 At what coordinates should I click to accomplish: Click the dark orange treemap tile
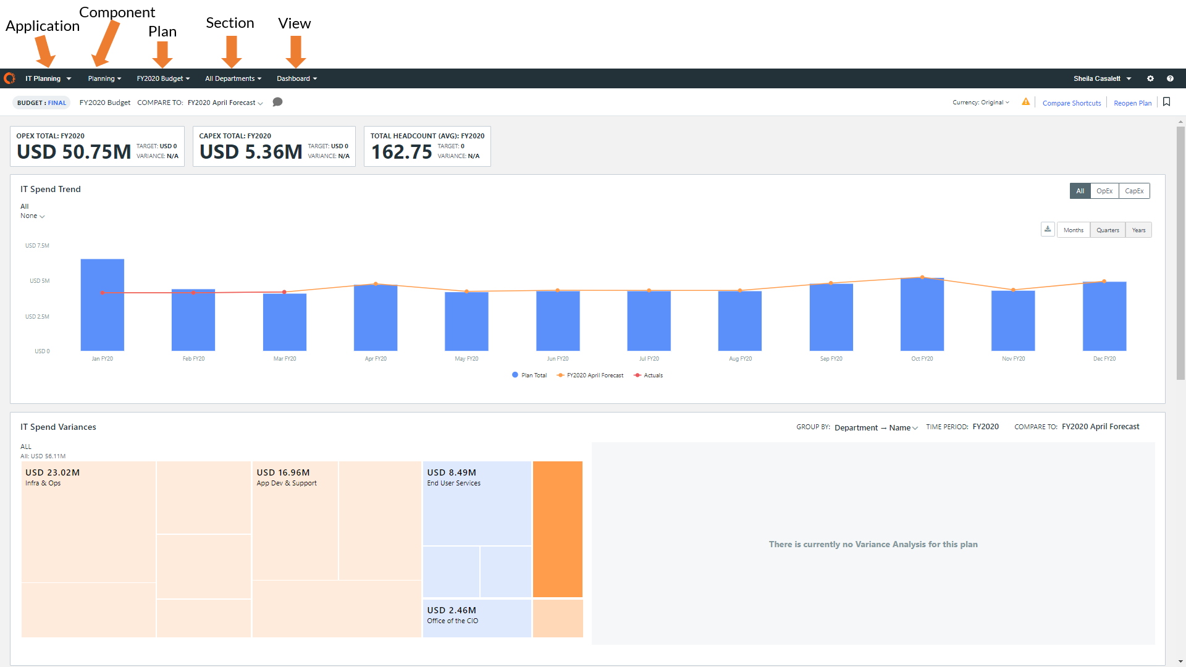coord(557,529)
